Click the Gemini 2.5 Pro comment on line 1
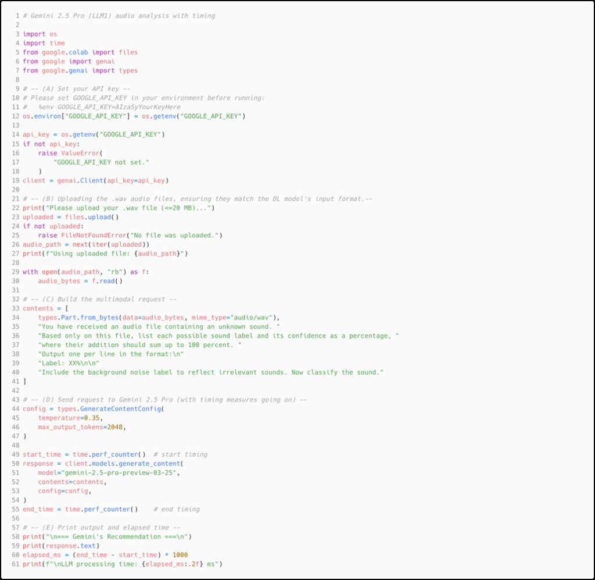 pyautogui.click(x=119, y=16)
